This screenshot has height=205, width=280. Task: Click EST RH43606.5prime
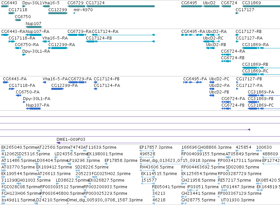[x=157, y=167]
